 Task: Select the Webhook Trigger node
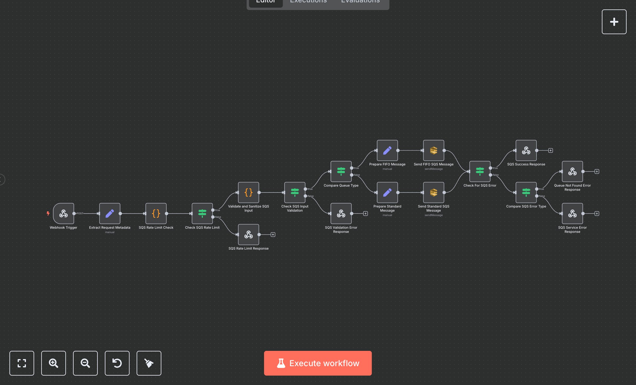coord(64,214)
